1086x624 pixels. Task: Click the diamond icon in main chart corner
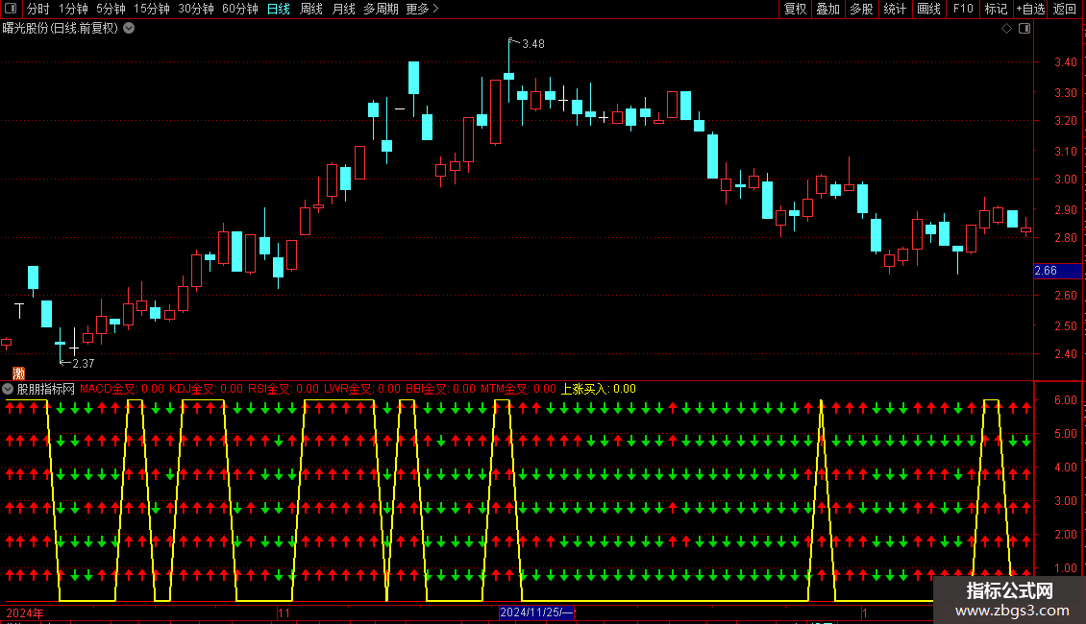[x=1007, y=29]
